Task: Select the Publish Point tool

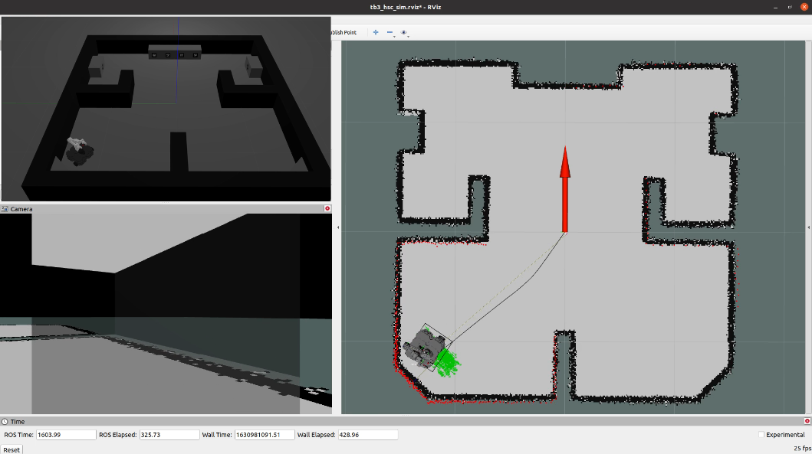Action: [342, 32]
